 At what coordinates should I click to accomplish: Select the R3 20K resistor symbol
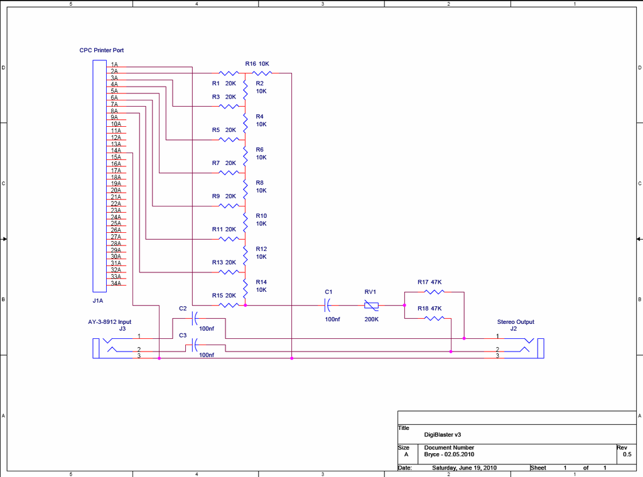point(229,107)
